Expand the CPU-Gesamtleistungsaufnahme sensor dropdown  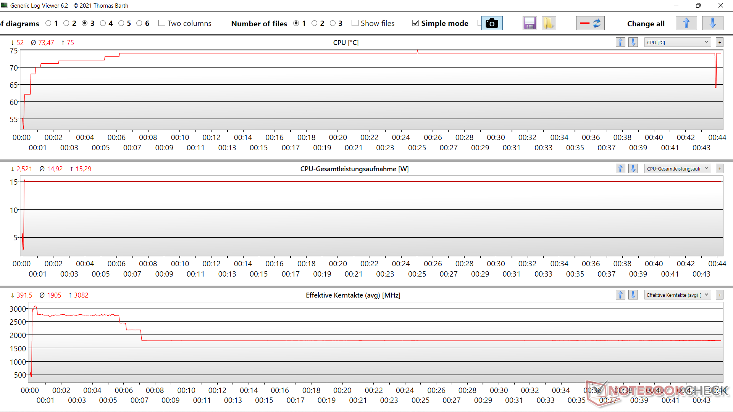(x=677, y=169)
